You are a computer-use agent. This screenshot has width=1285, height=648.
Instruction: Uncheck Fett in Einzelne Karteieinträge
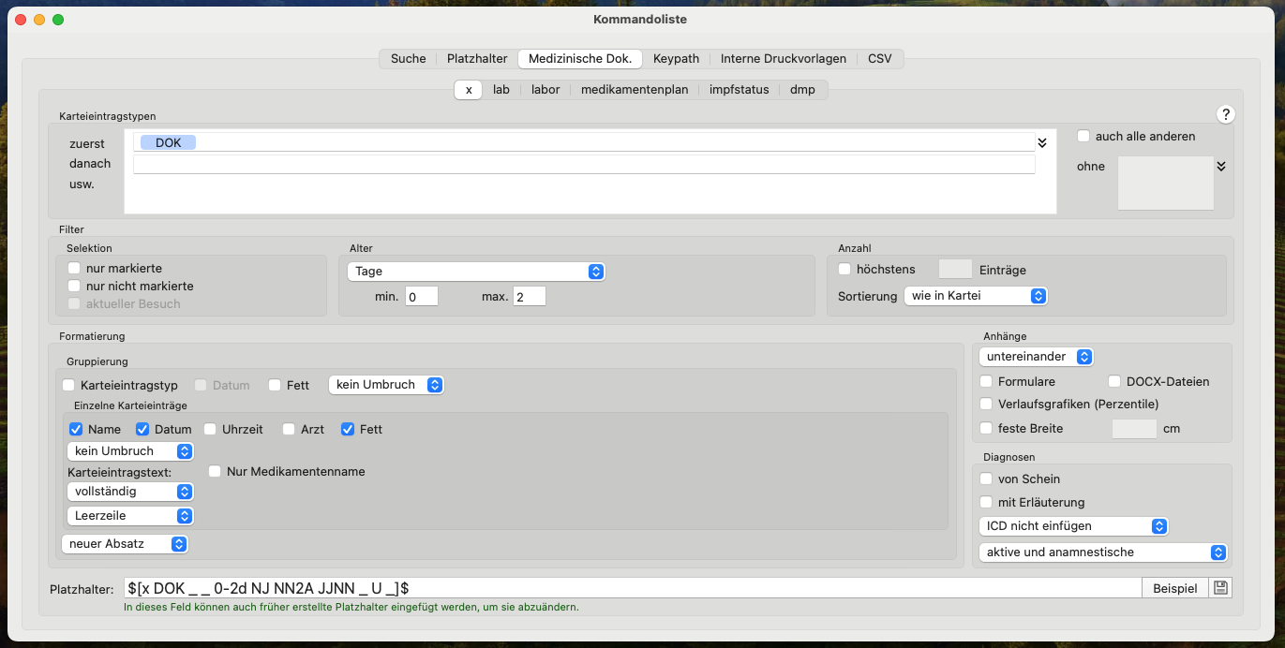(x=348, y=429)
